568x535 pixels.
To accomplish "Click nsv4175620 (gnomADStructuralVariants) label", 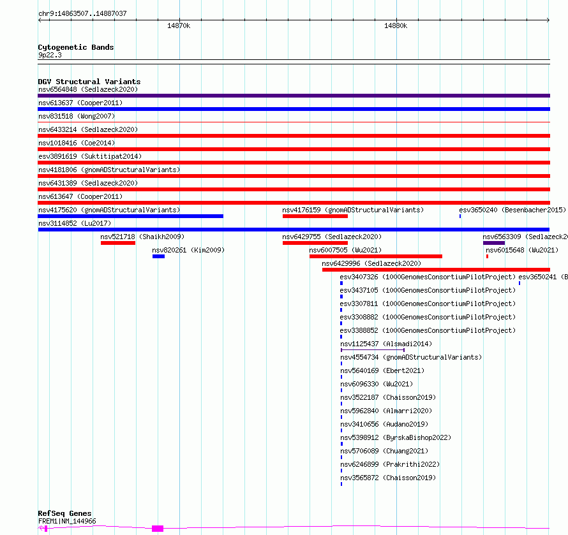I will pyautogui.click(x=109, y=210).
